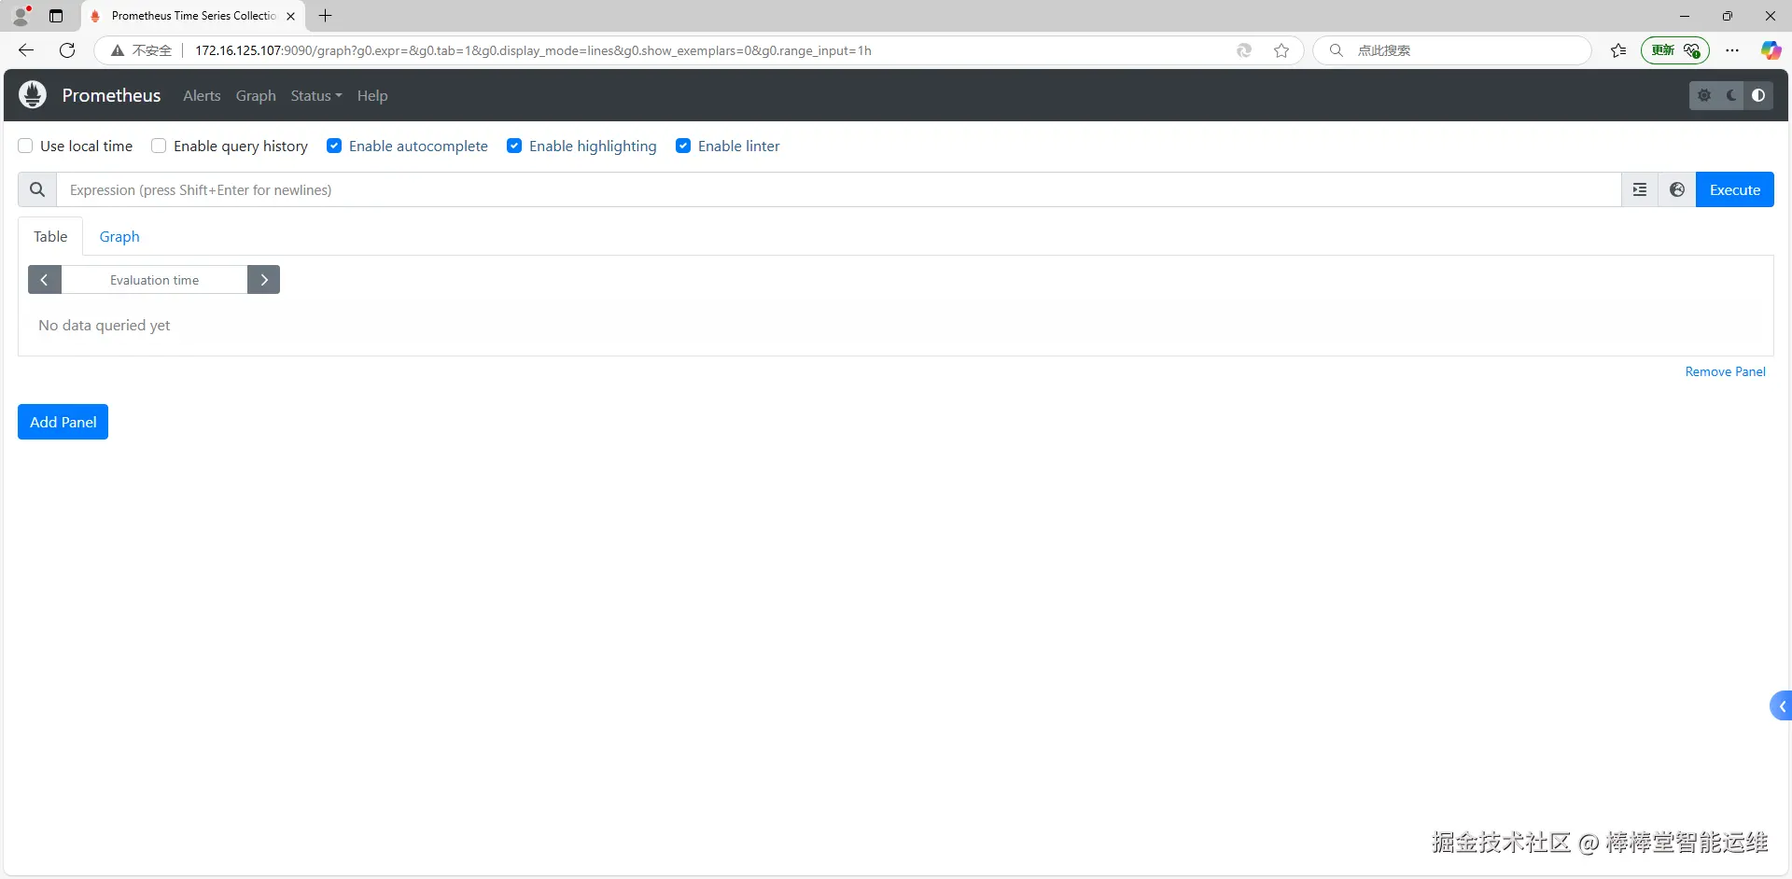Click Remove Panel link
Viewport: 1792px width, 879px height.
coord(1725,371)
